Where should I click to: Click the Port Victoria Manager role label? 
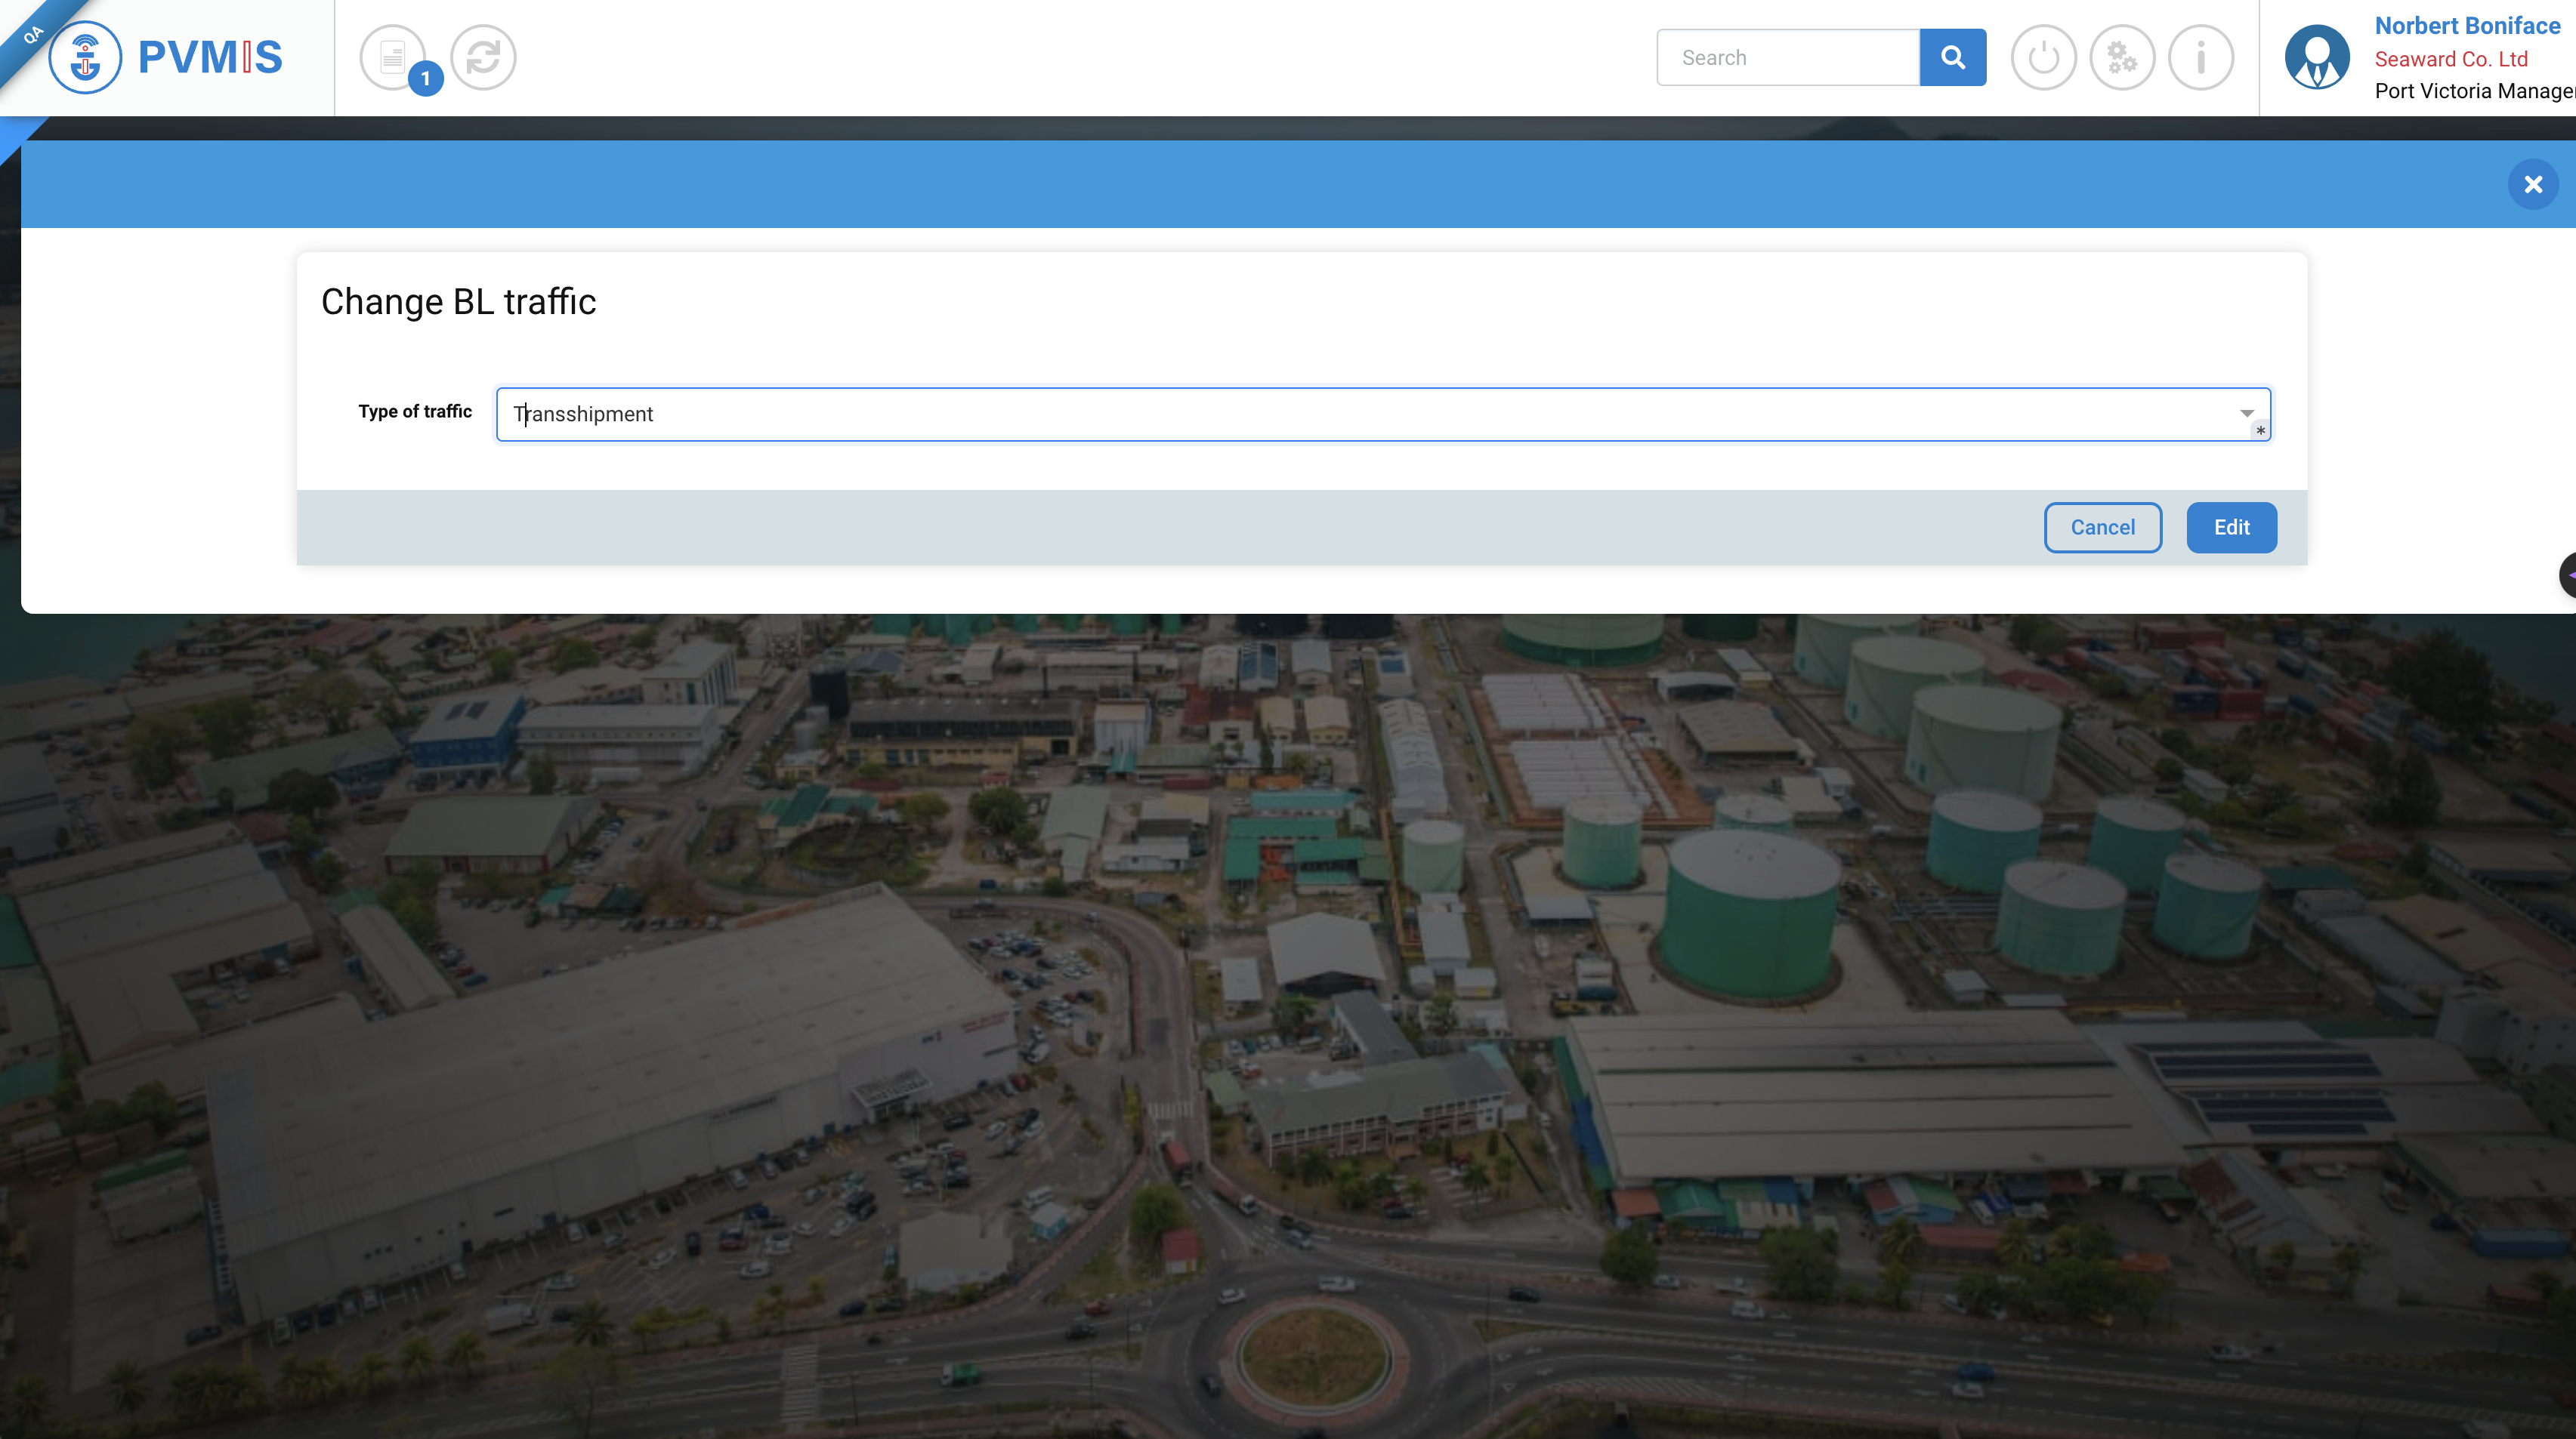[2474, 91]
